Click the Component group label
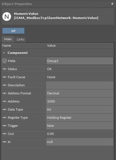This screenshot has height=160, width=116. 18,53
